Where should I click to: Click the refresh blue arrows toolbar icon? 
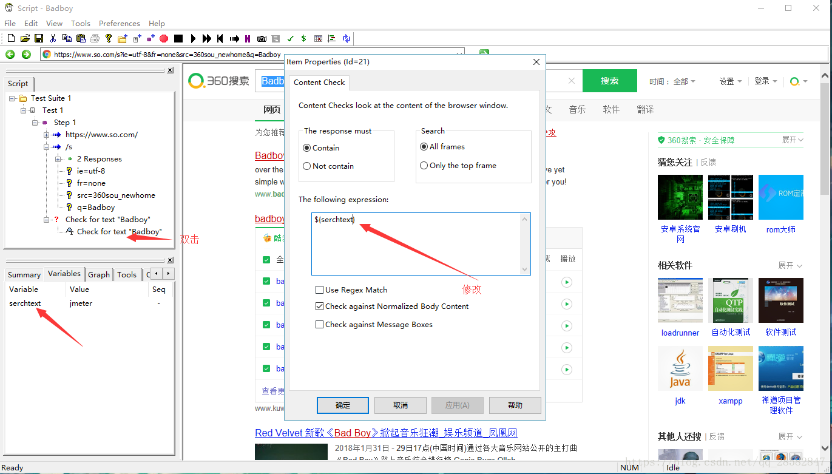coord(346,38)
